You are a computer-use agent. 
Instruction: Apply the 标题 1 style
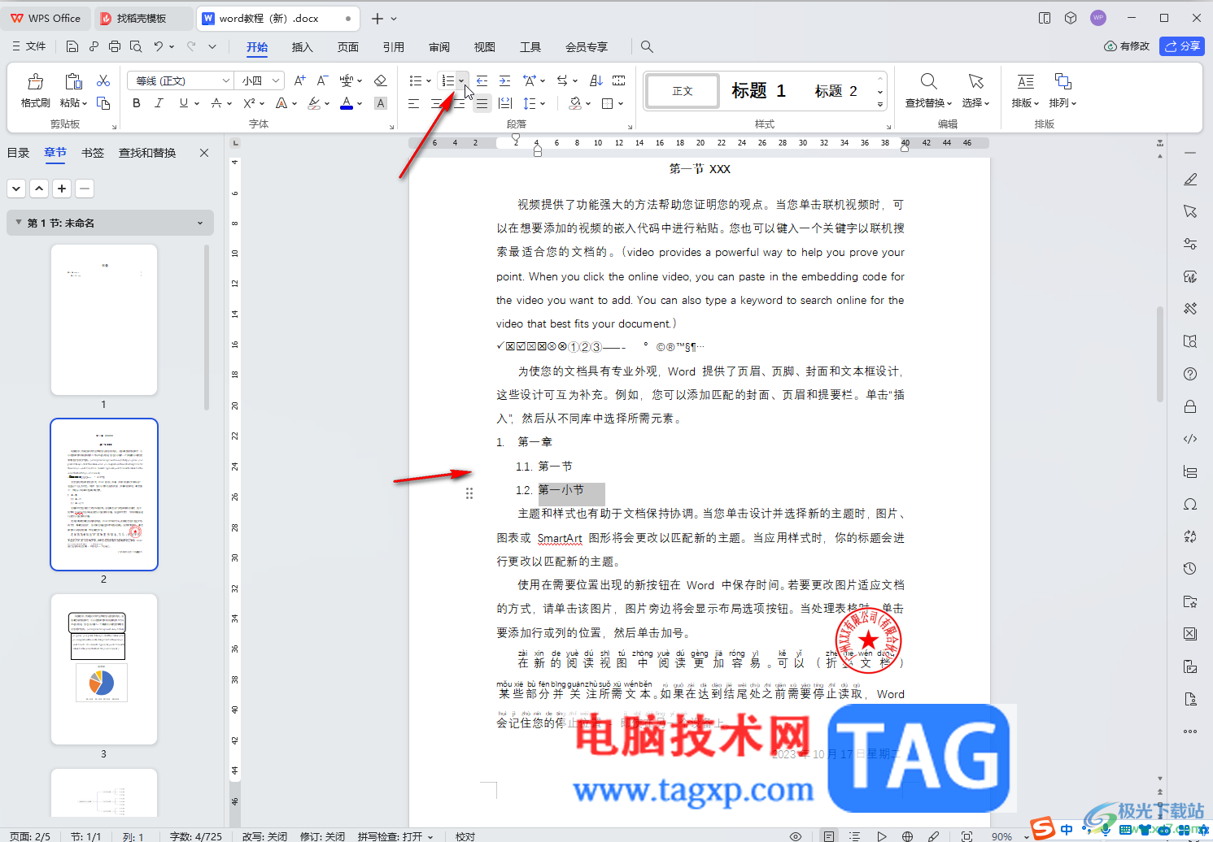(758, 91)
